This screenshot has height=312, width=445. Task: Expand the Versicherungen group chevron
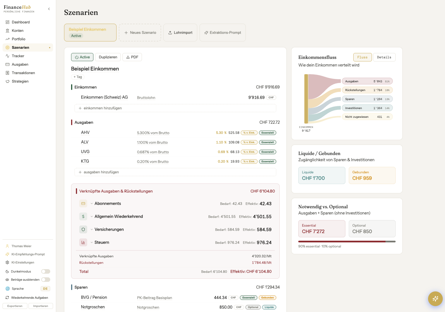pos(92,229)
